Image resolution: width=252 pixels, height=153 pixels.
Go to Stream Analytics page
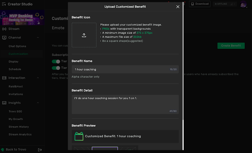click(20, 135)
